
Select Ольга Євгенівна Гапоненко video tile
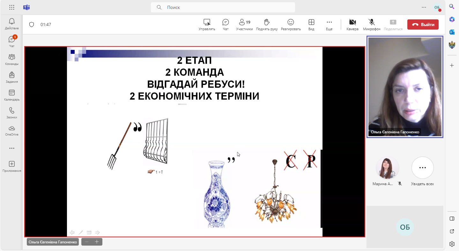pos(405,87)
